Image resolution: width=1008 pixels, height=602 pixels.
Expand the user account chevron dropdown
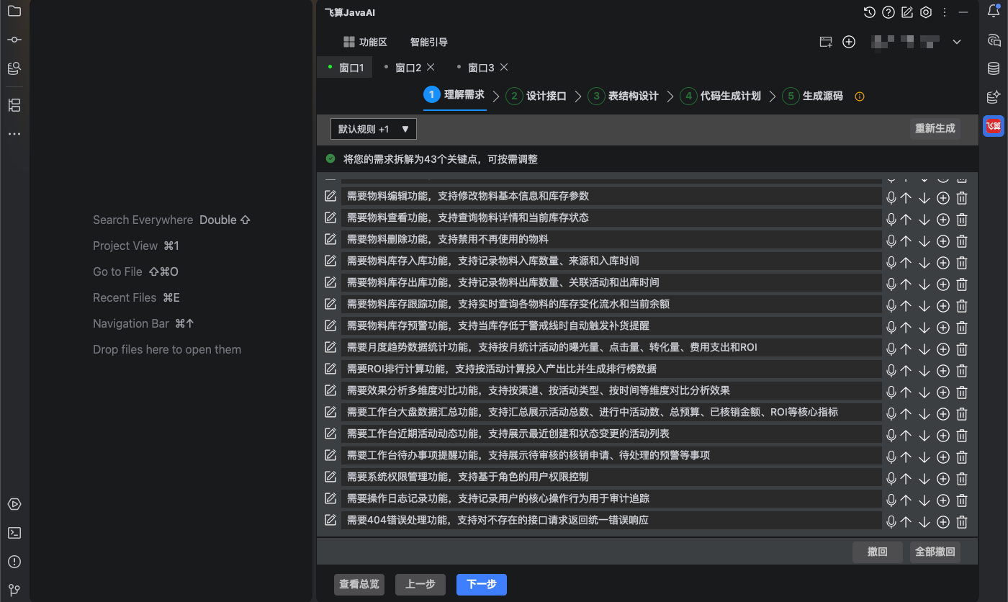(957, 42)
